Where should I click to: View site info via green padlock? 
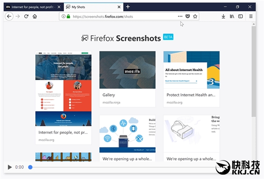[68, 16]
